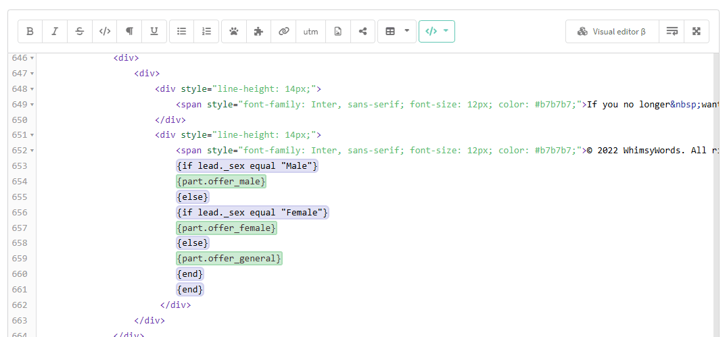Click the utm button
727x337 pixels.
click(310, 32)
